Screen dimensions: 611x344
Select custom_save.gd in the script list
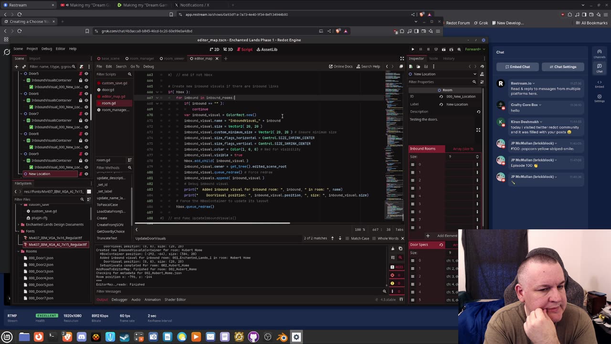[x=114, y=83]
